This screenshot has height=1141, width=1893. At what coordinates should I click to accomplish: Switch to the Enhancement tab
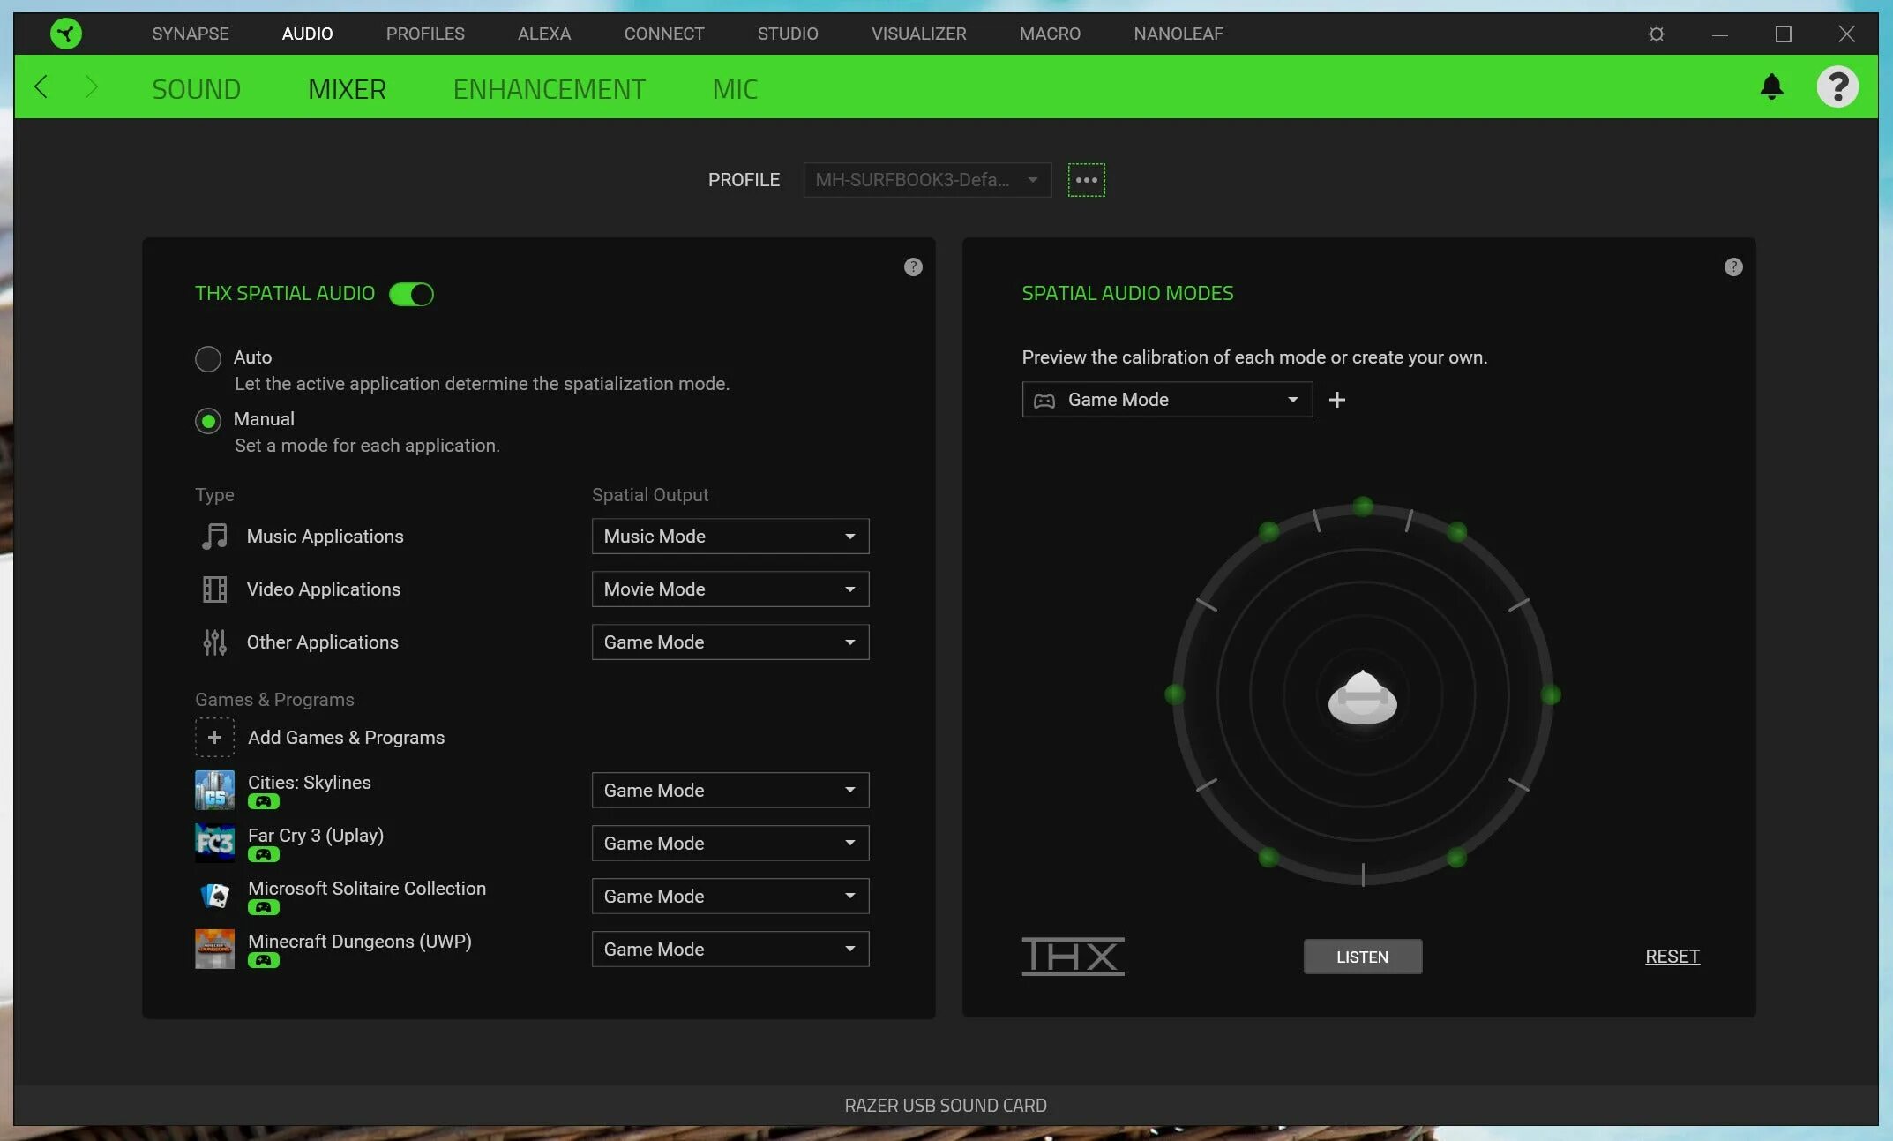[549, 89]
